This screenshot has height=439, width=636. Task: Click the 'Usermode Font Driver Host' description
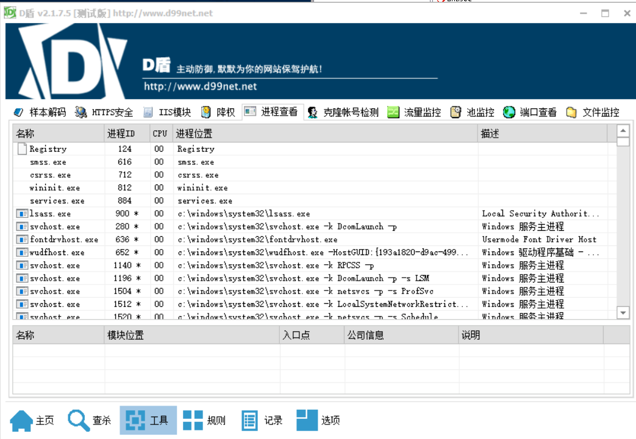(x=539, y=239)
